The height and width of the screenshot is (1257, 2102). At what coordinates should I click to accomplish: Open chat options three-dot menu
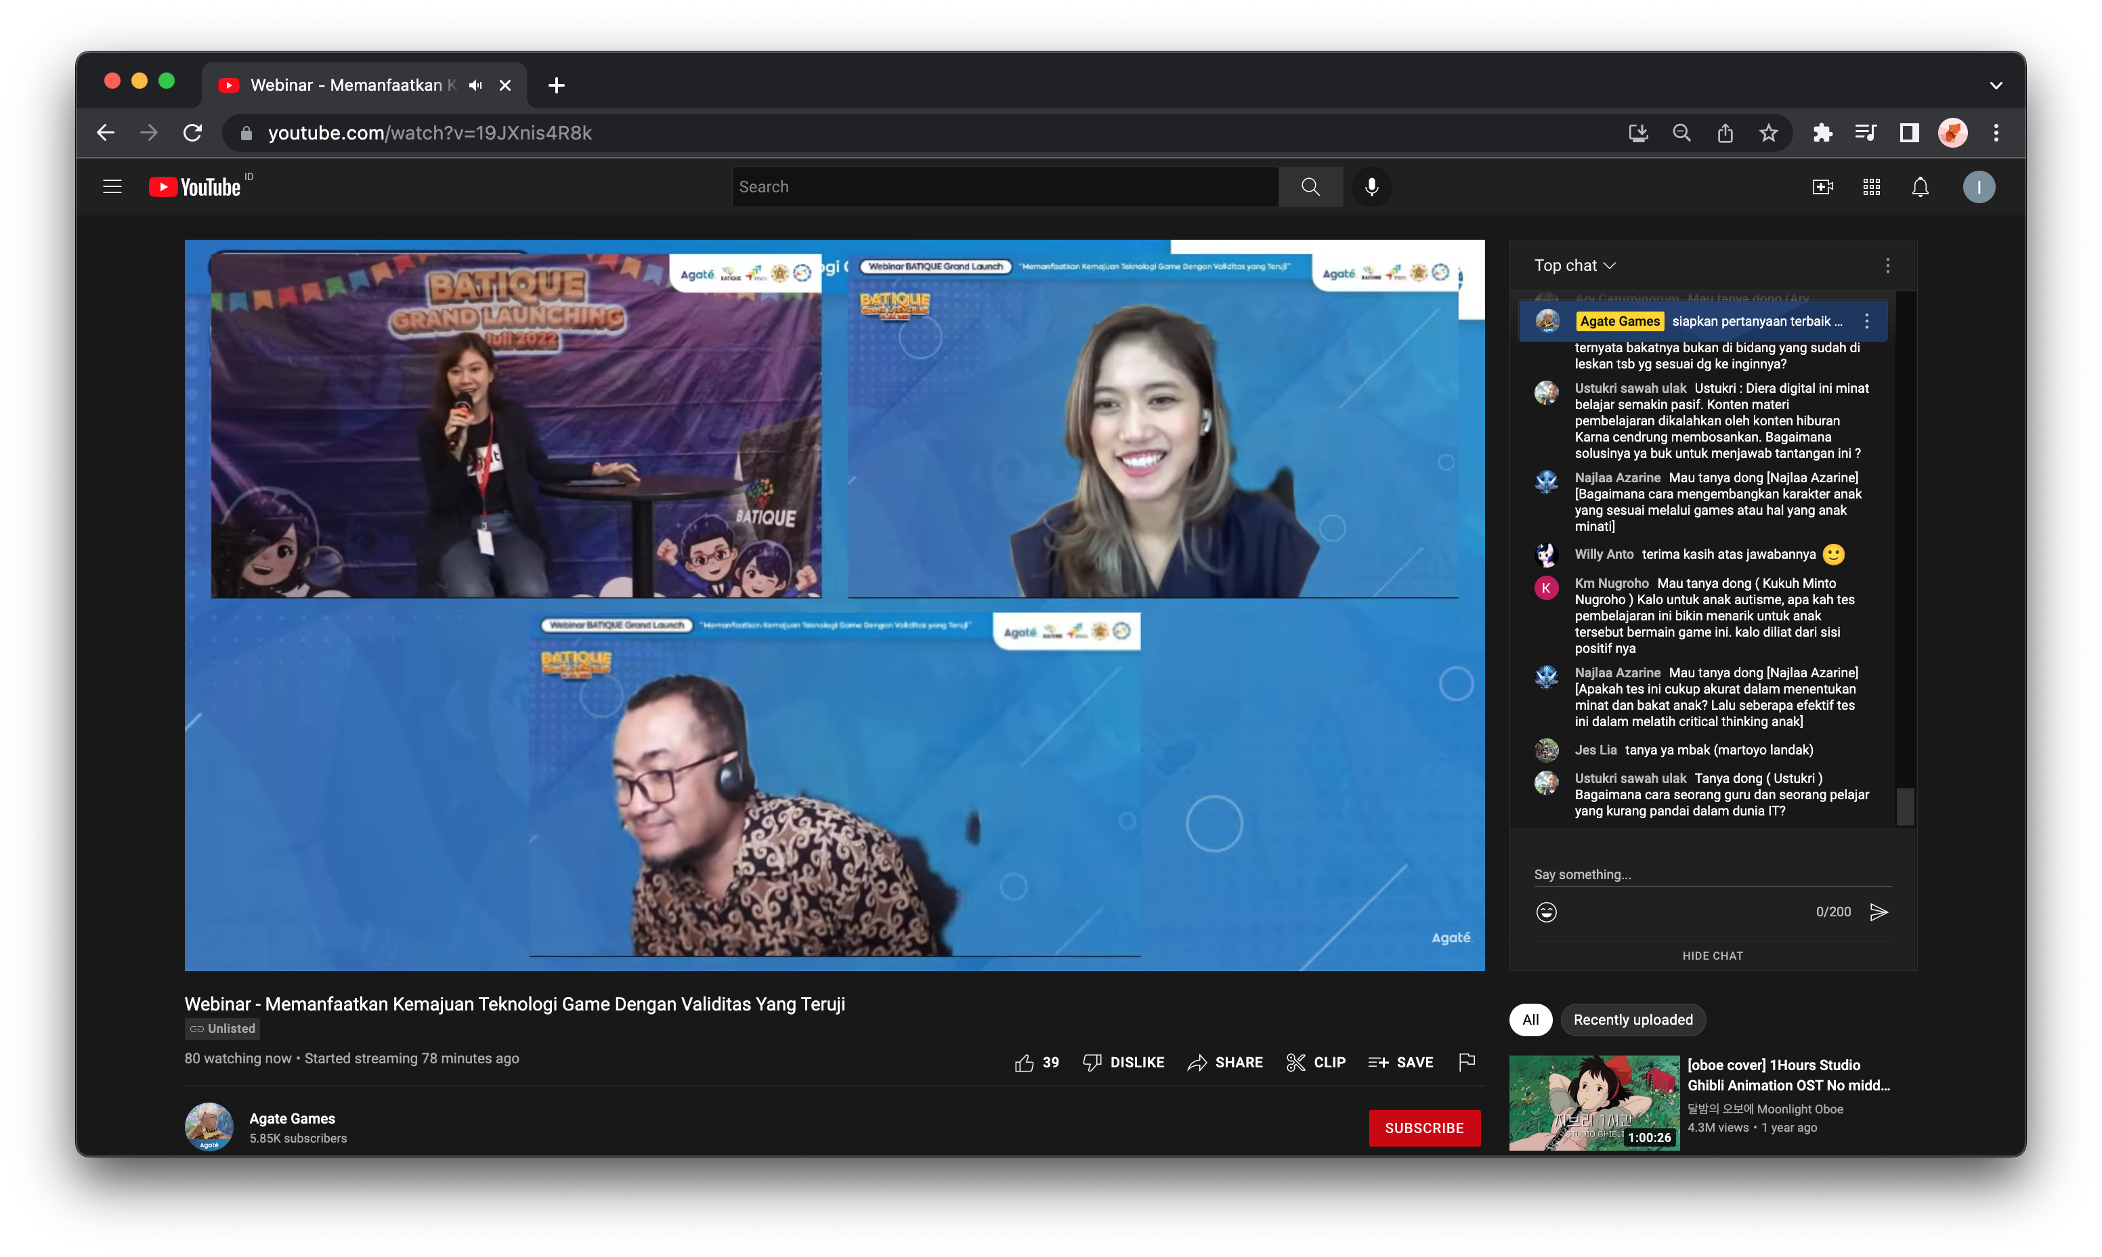pos(1887,265)
